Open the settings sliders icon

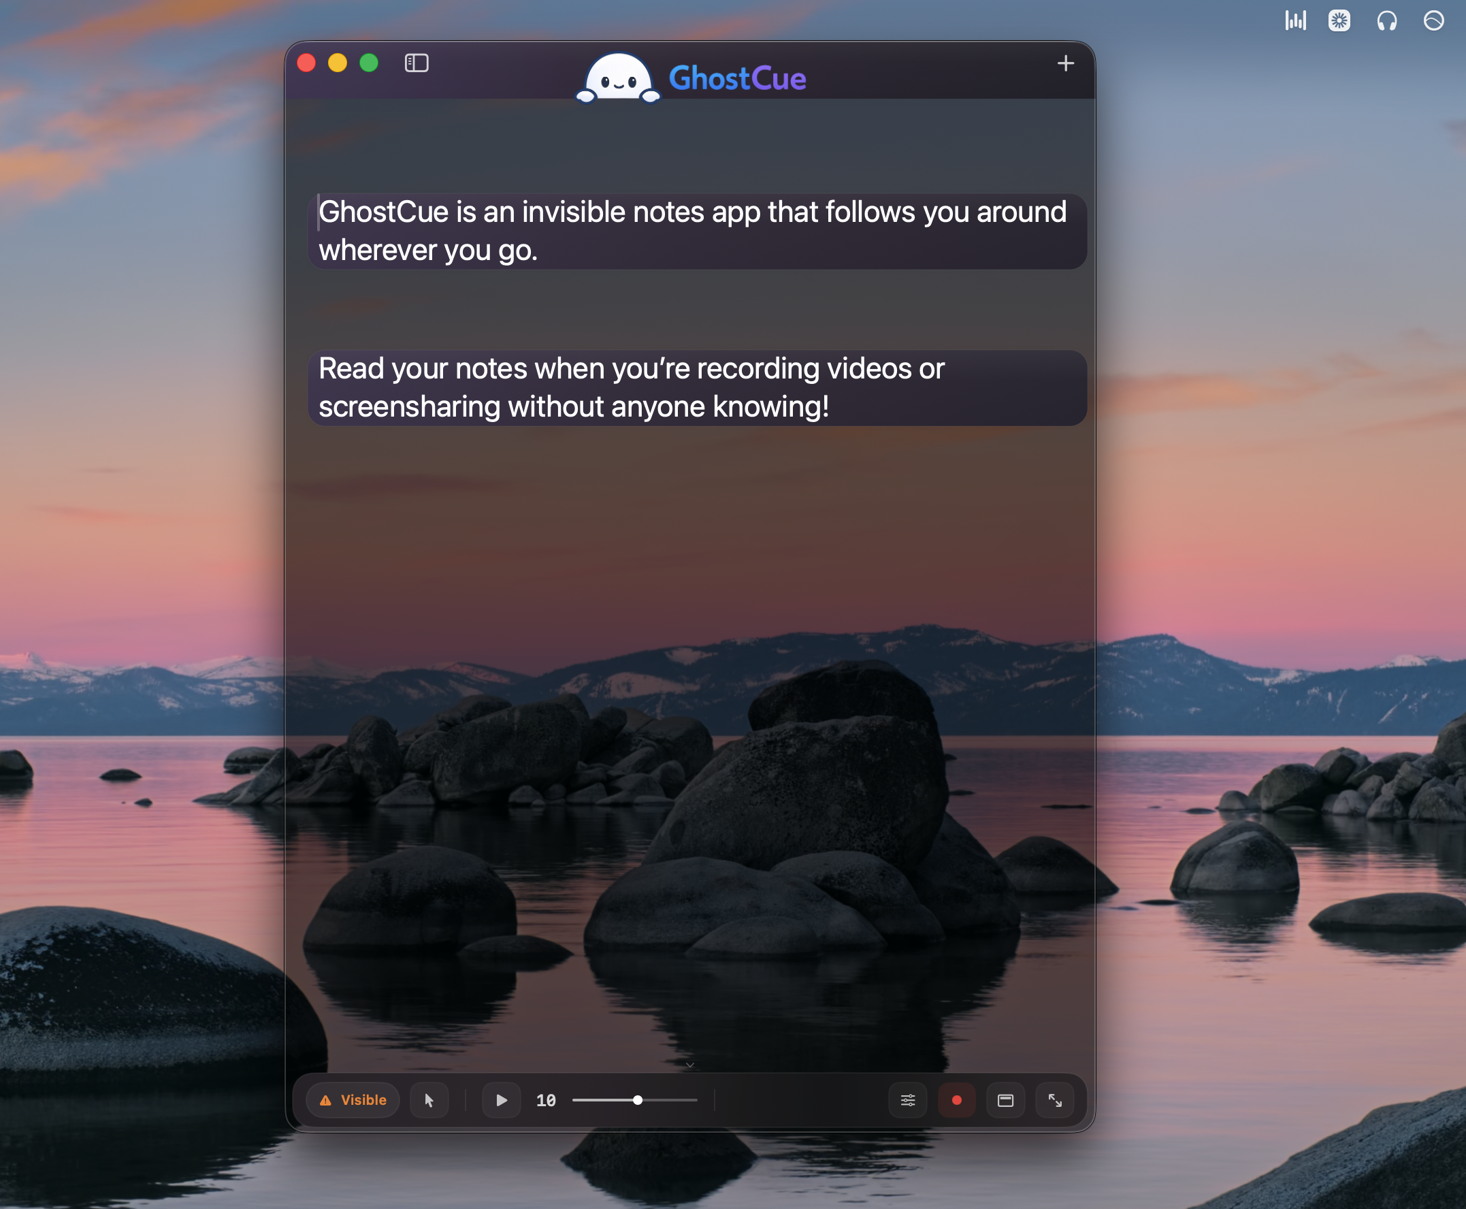click(908, 1099)
